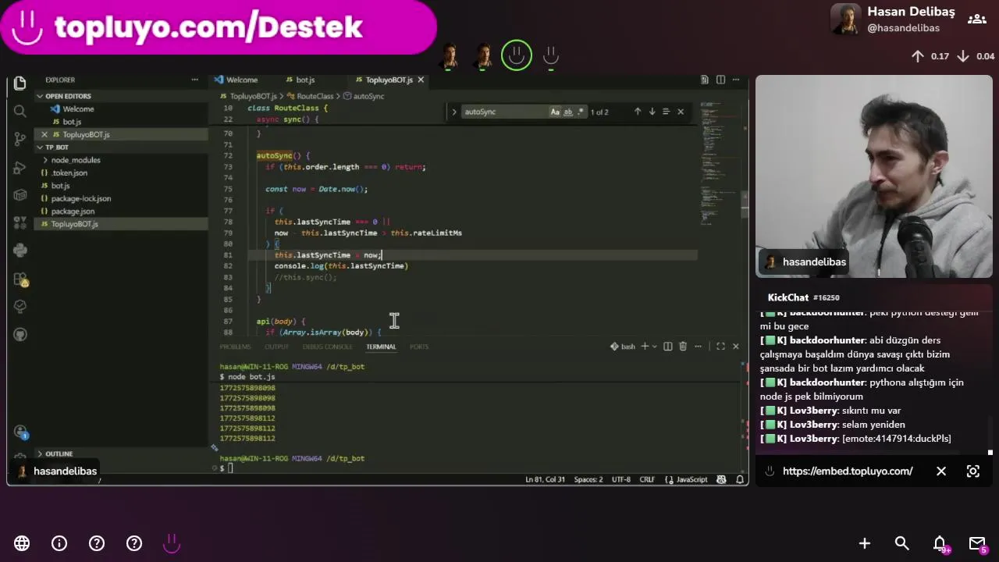The image size is (999, 562).
Task: Close the find widget
Action: (681, 112)
